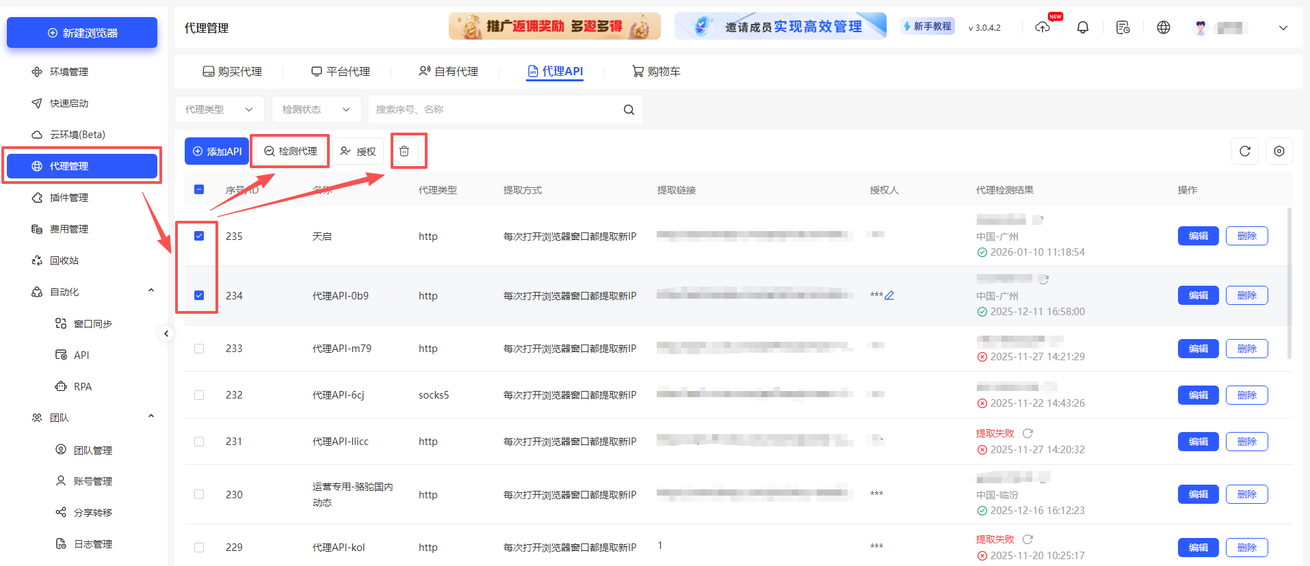The height and width of the screenshot is (566, 1310).
Task: Check the row 231 checkbox
Action: (x=199, y=442)
